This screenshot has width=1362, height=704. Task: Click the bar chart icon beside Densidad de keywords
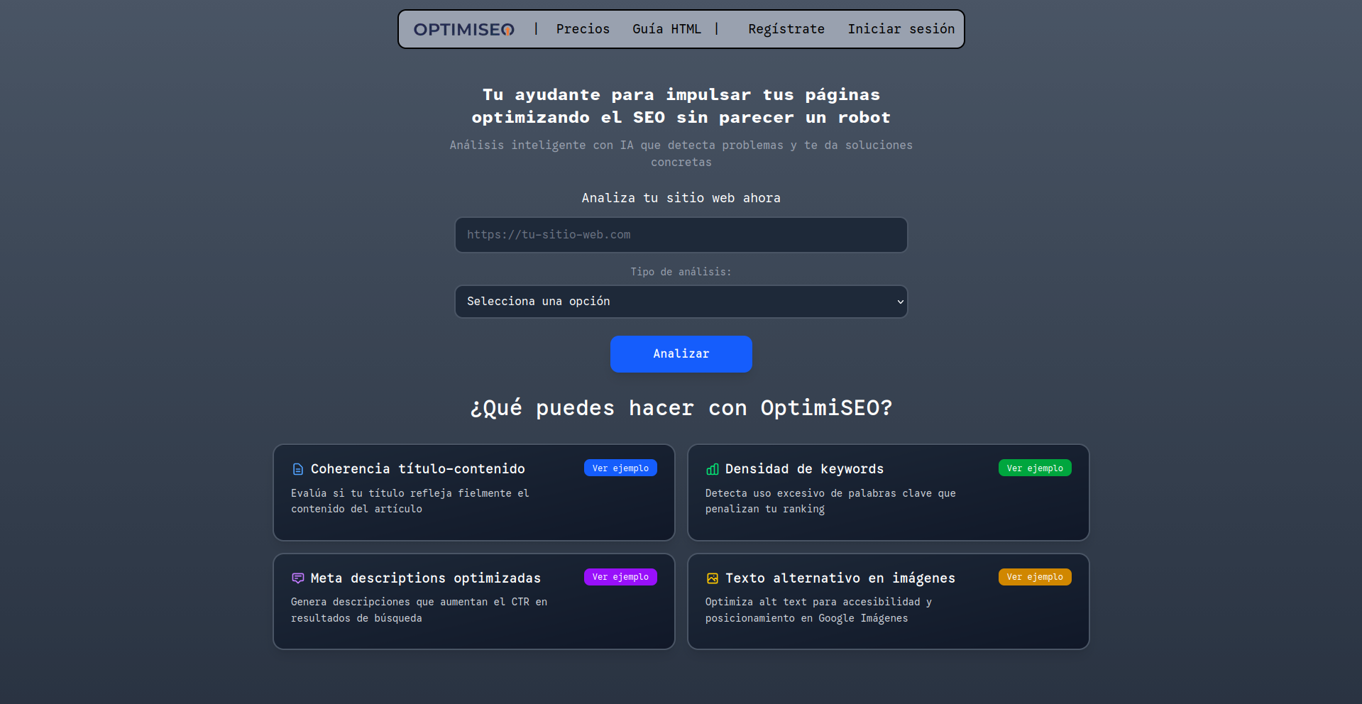(x=713, y=469)
